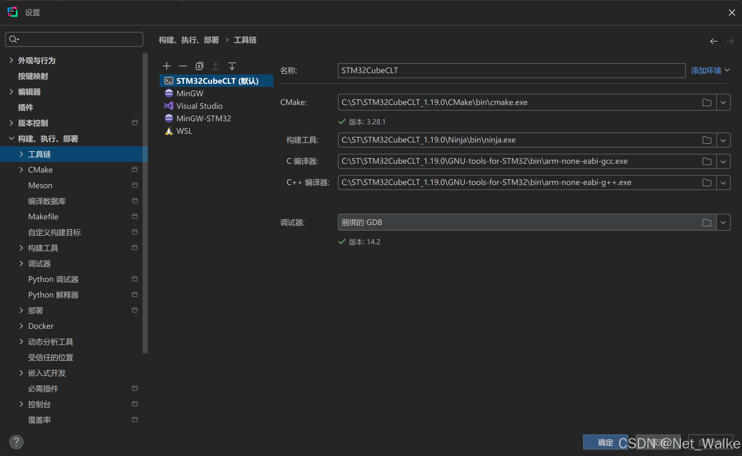Click the back navigation arrow
The height and width of the screenshot is (456, 742).
714,41
